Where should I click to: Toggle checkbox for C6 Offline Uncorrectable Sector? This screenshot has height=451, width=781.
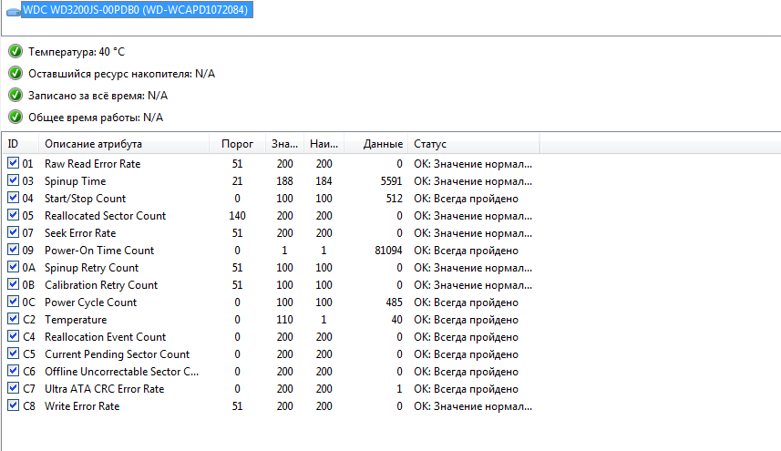(14, 372)
